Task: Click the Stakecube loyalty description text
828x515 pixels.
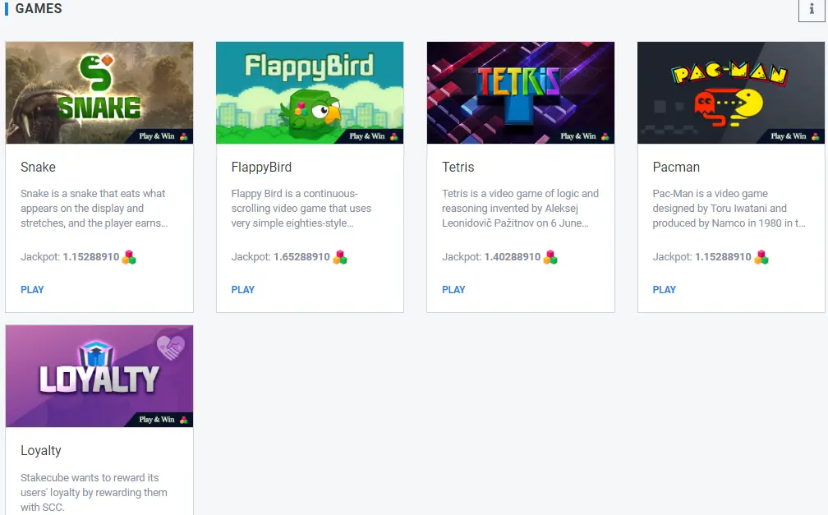Action: click(x=94, y=492)
